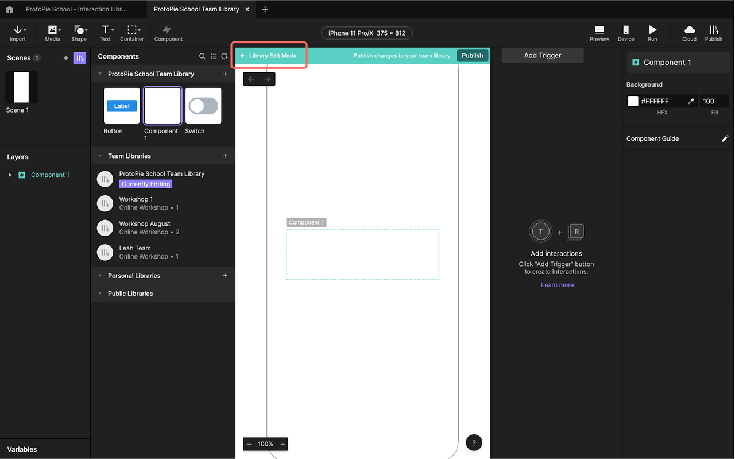
Task: Click the 100% zoom level
Action: pos(265,444)
